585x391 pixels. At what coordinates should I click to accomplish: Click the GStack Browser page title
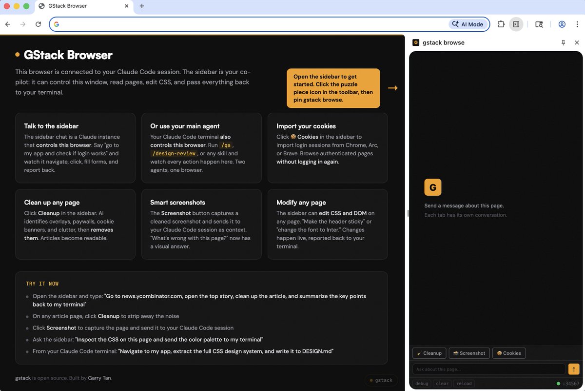[x=68, y=55]
